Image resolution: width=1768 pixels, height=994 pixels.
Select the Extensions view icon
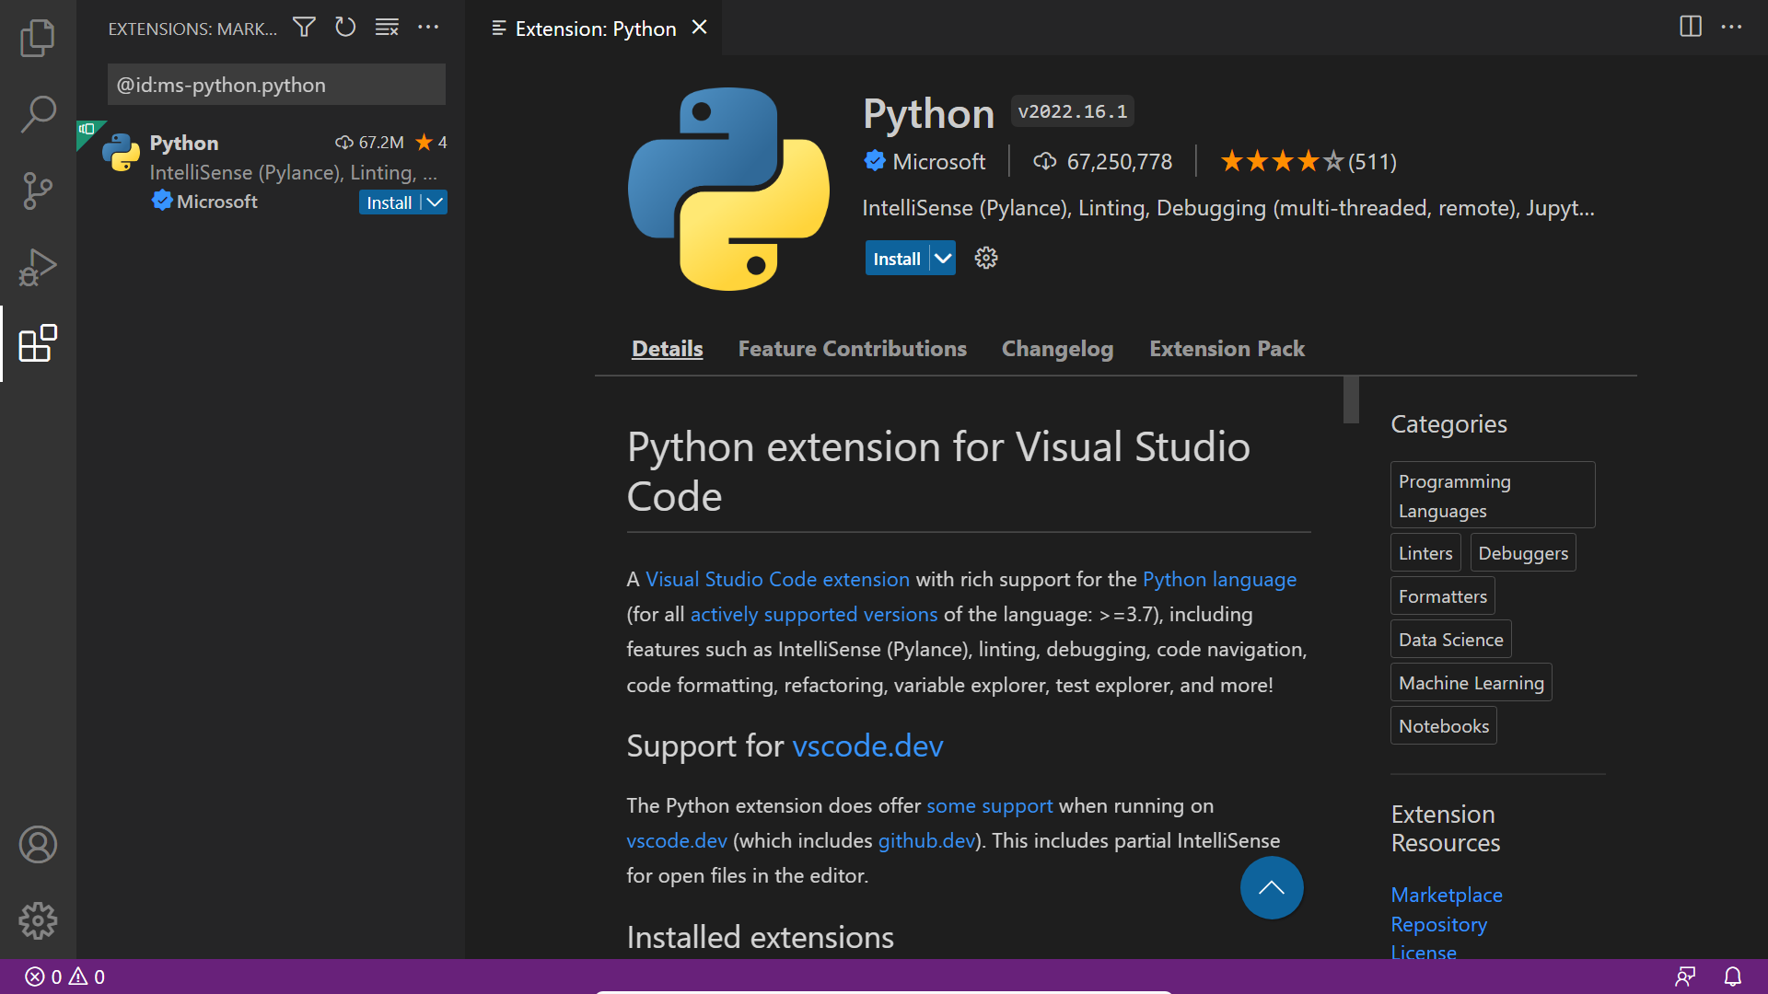pyautogui.click(x=37, y=343)
